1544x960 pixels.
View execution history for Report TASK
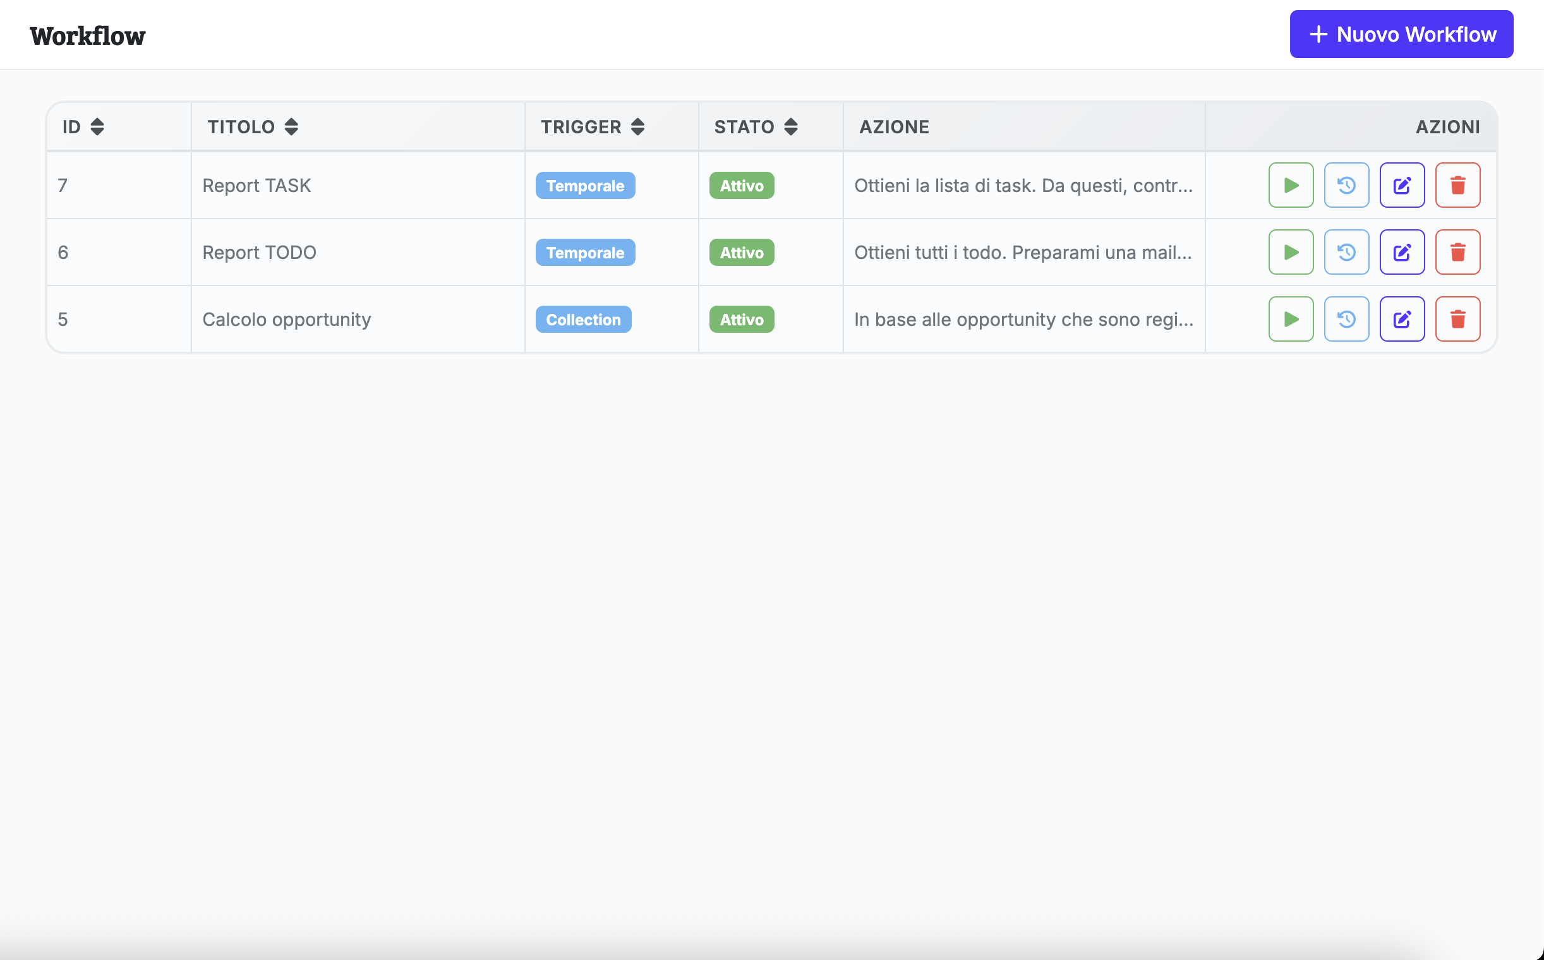tap(1346, 186)
